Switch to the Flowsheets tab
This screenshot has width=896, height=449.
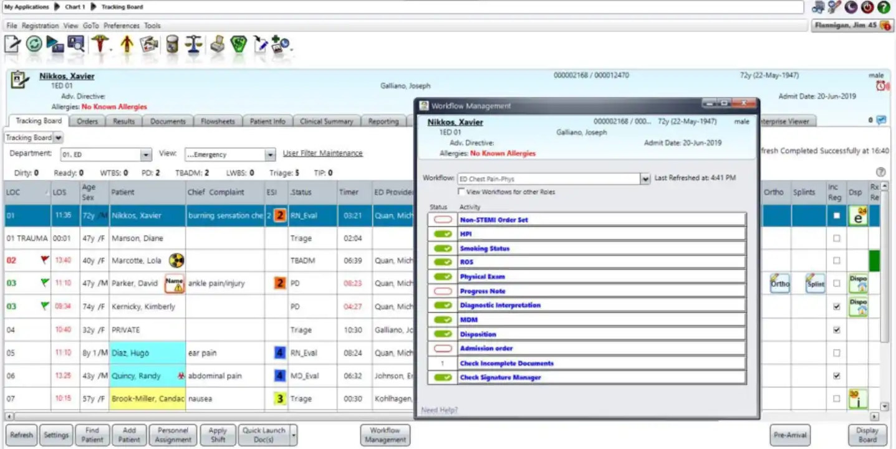218,121
